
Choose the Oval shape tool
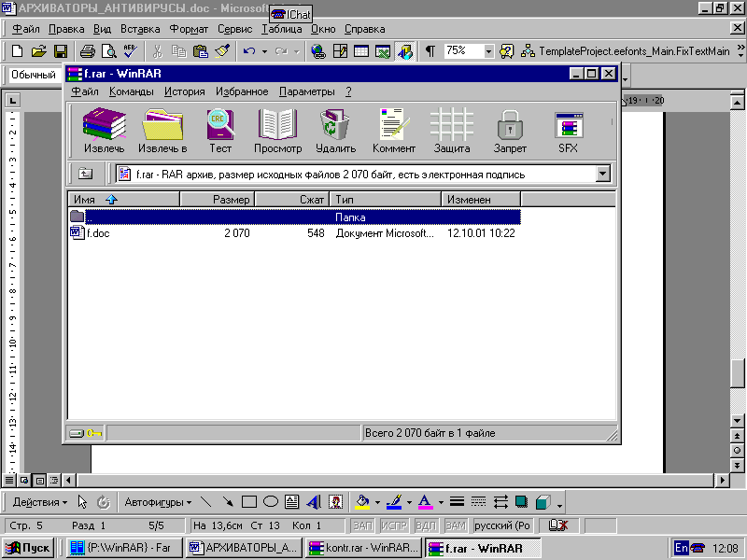pos(271,502)
